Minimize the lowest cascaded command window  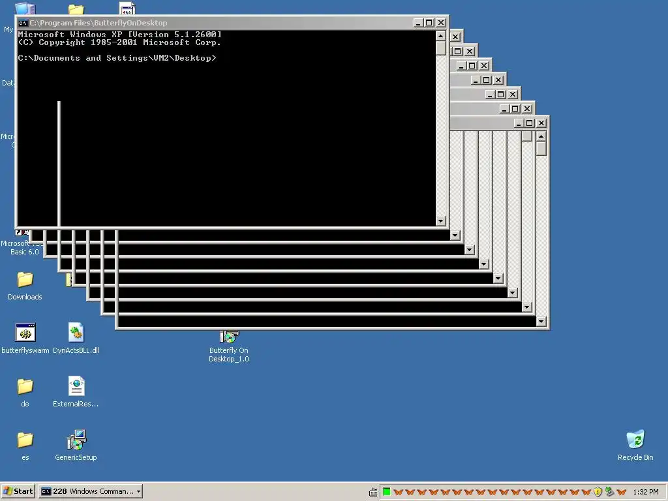pyautogui.click(x=519, y=123)
